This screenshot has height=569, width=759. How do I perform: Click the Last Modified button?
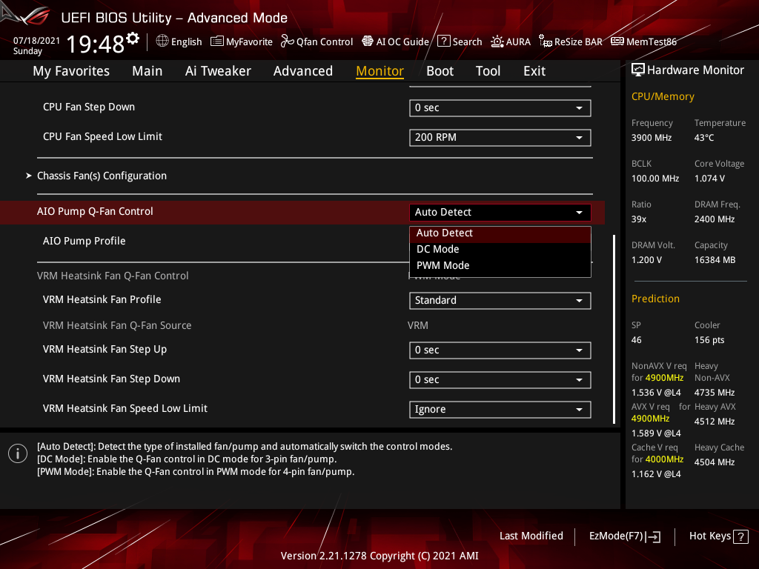(x=531, y=536)
